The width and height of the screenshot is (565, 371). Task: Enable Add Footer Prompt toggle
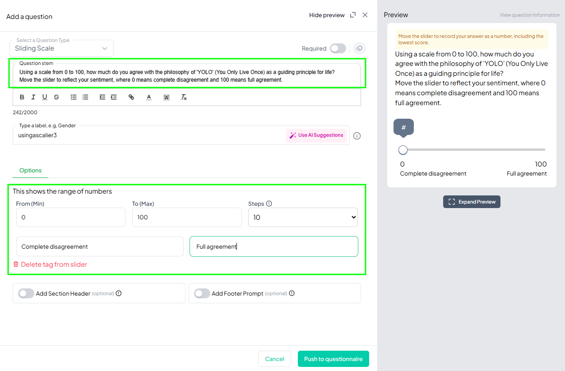click(202, 293)
